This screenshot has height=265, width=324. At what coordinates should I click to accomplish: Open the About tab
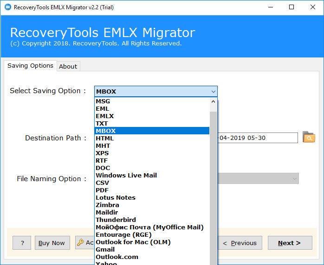(68, 66)
